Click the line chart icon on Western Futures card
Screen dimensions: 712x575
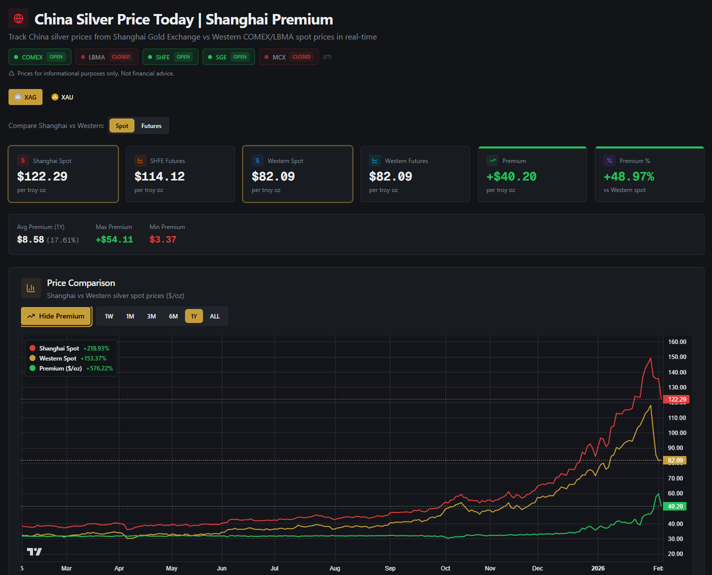tap(375, 161)
